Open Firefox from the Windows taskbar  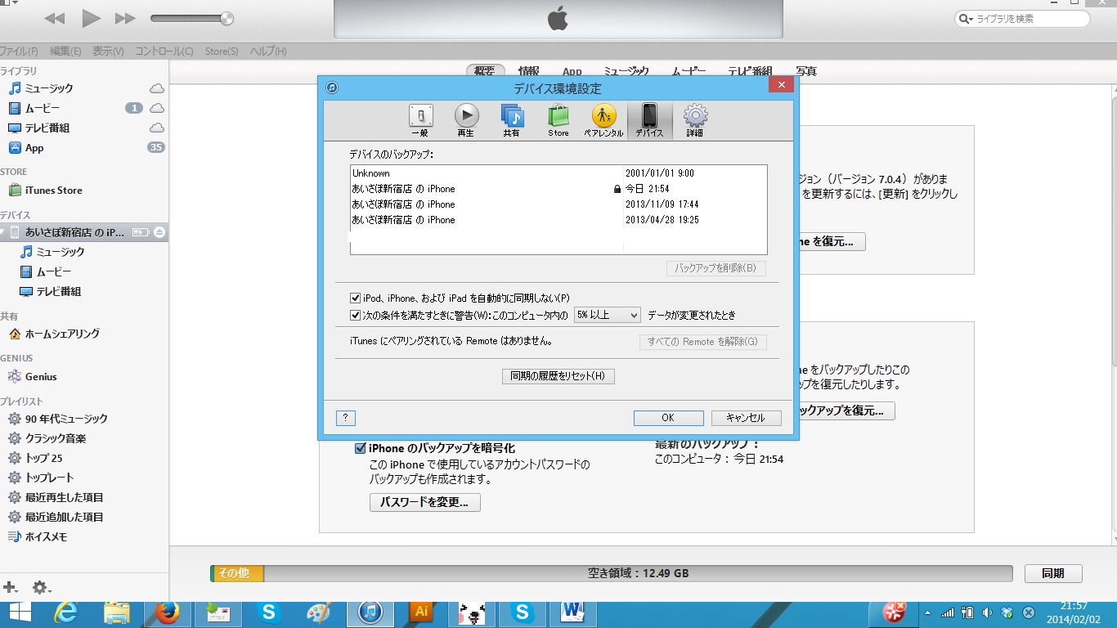pyautogui.click(x=167, y=612)
